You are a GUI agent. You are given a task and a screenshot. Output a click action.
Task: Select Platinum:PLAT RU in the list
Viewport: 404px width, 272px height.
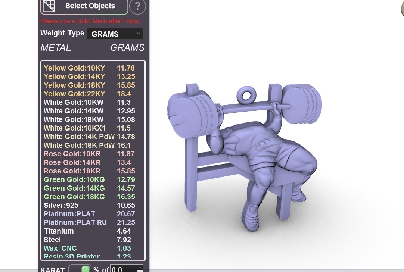tap(89, 222)
